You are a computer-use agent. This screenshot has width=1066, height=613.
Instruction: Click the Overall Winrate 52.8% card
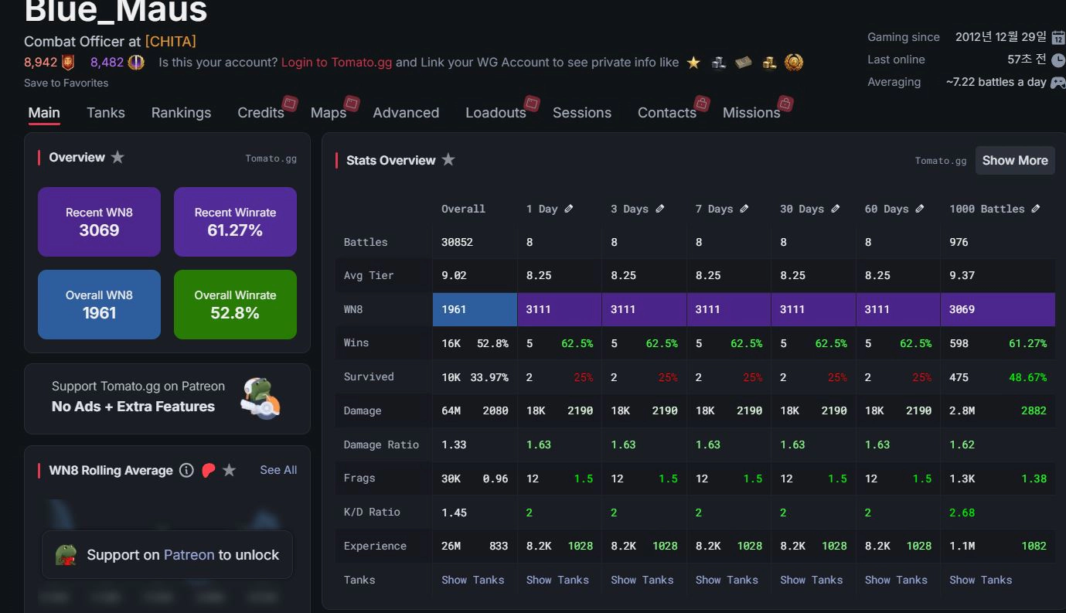(235, 305)
